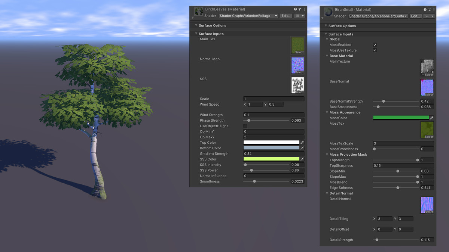
Task: Enable the UseObjectHeight checkbox
Action: click(246, 126)
